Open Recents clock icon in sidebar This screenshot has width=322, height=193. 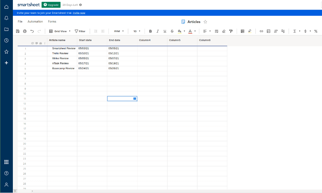6,41
